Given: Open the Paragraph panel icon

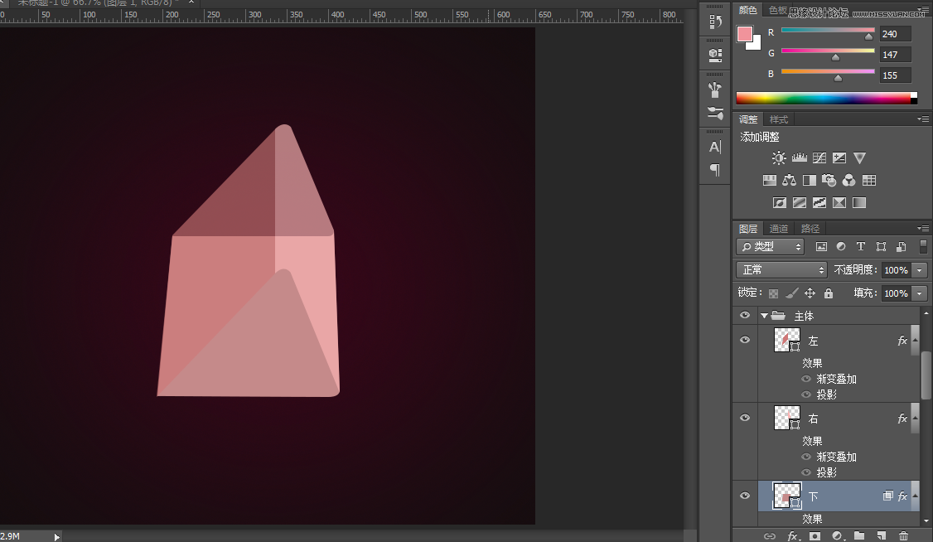Looking at the screenshot, I should click(714, 170).
